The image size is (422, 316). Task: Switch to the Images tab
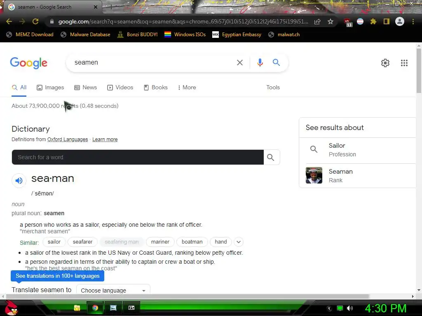[50, 87]
